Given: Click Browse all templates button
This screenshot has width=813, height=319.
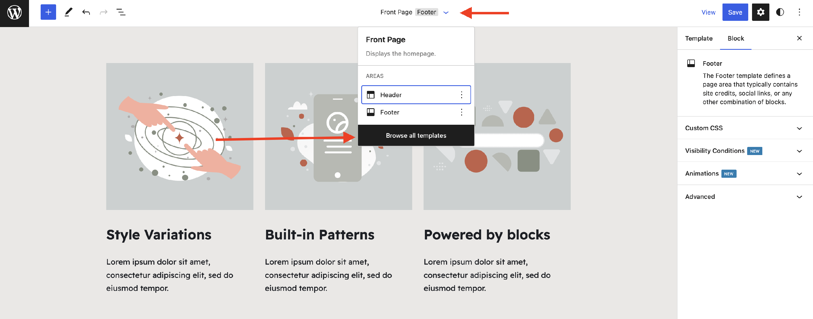Looking at the screenshot, I should point(416,136).
